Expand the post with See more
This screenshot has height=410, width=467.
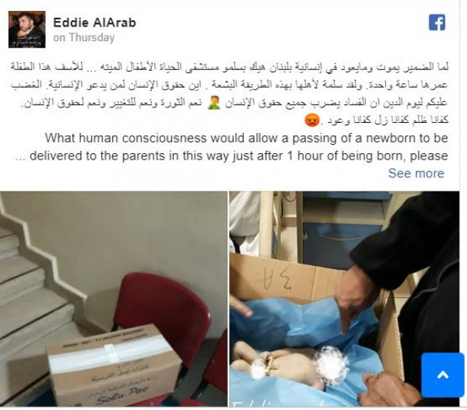tap(416, 173)
